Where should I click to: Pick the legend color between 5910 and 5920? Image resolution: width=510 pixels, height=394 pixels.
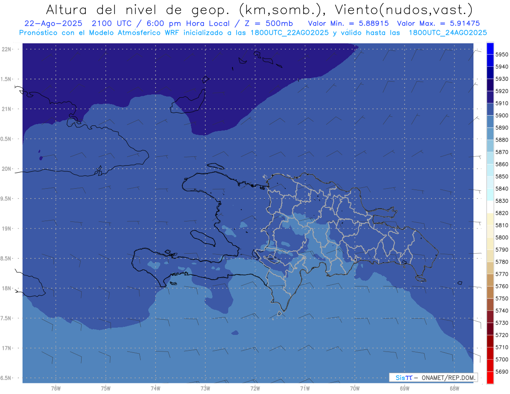[490, 97]
